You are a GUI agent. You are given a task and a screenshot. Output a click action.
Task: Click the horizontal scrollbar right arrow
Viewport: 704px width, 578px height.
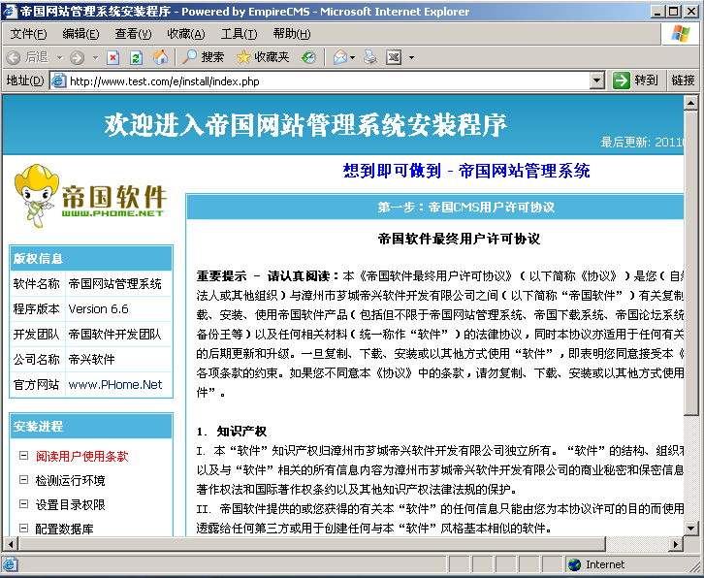pos(675,544)
